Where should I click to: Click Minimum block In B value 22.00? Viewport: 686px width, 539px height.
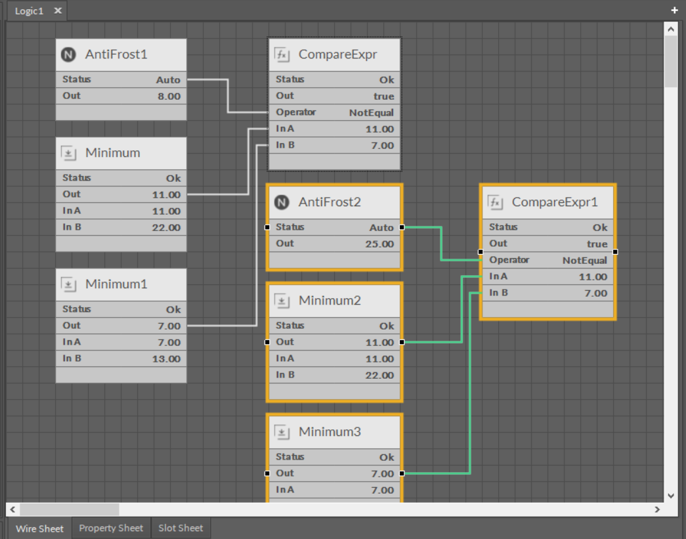(166, 228)
